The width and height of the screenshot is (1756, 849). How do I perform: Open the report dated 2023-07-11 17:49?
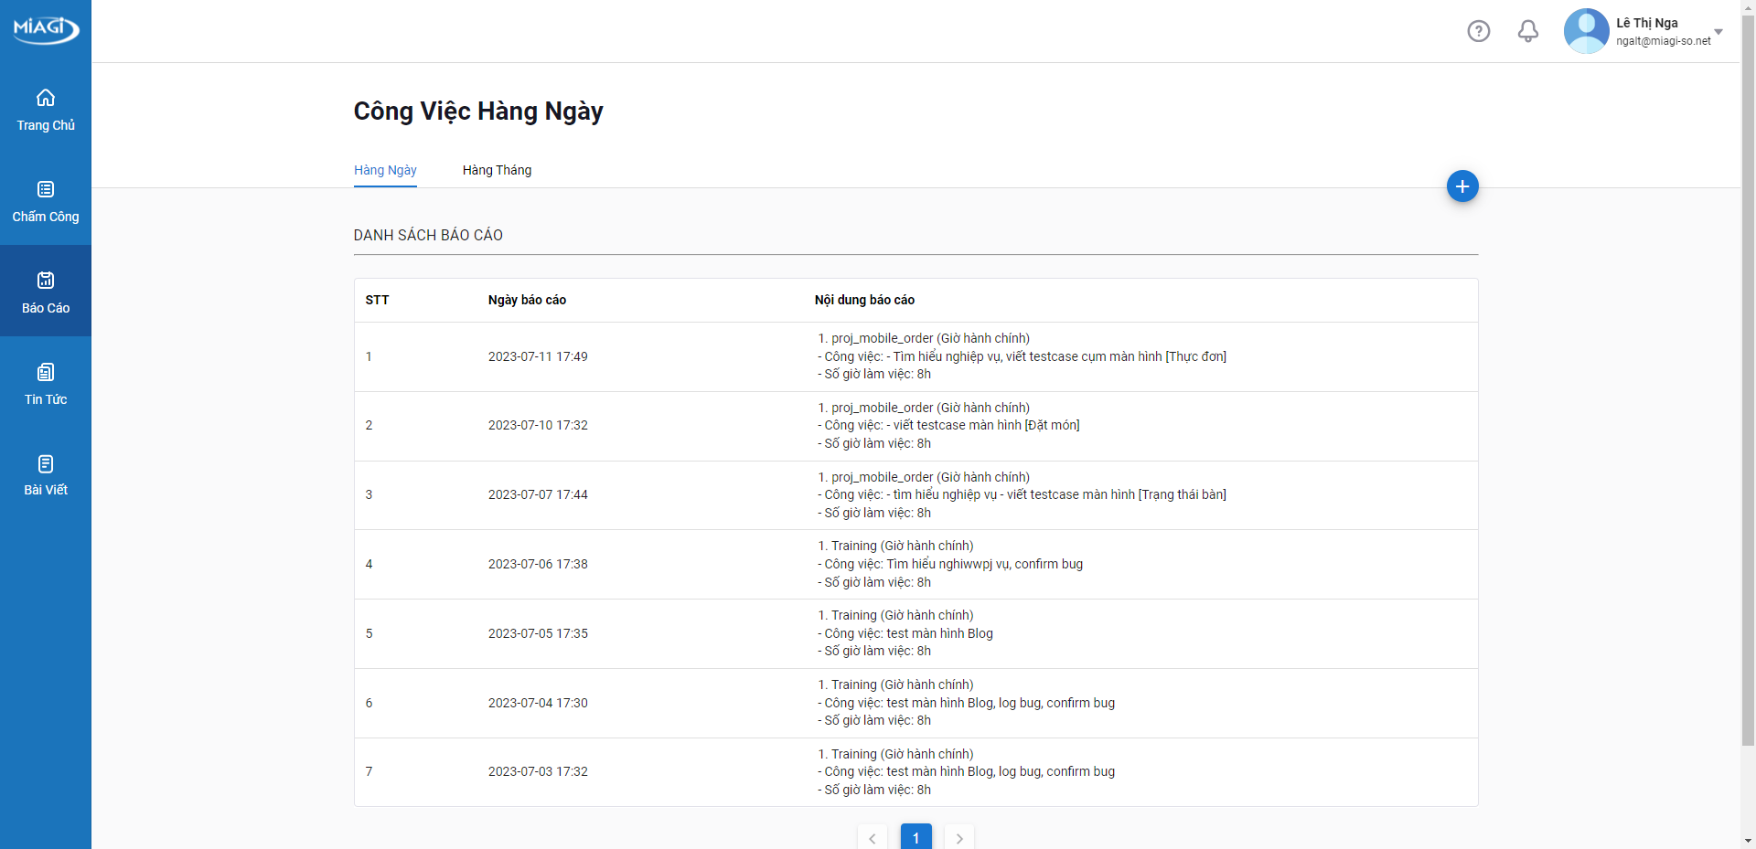tap(538, 356)
